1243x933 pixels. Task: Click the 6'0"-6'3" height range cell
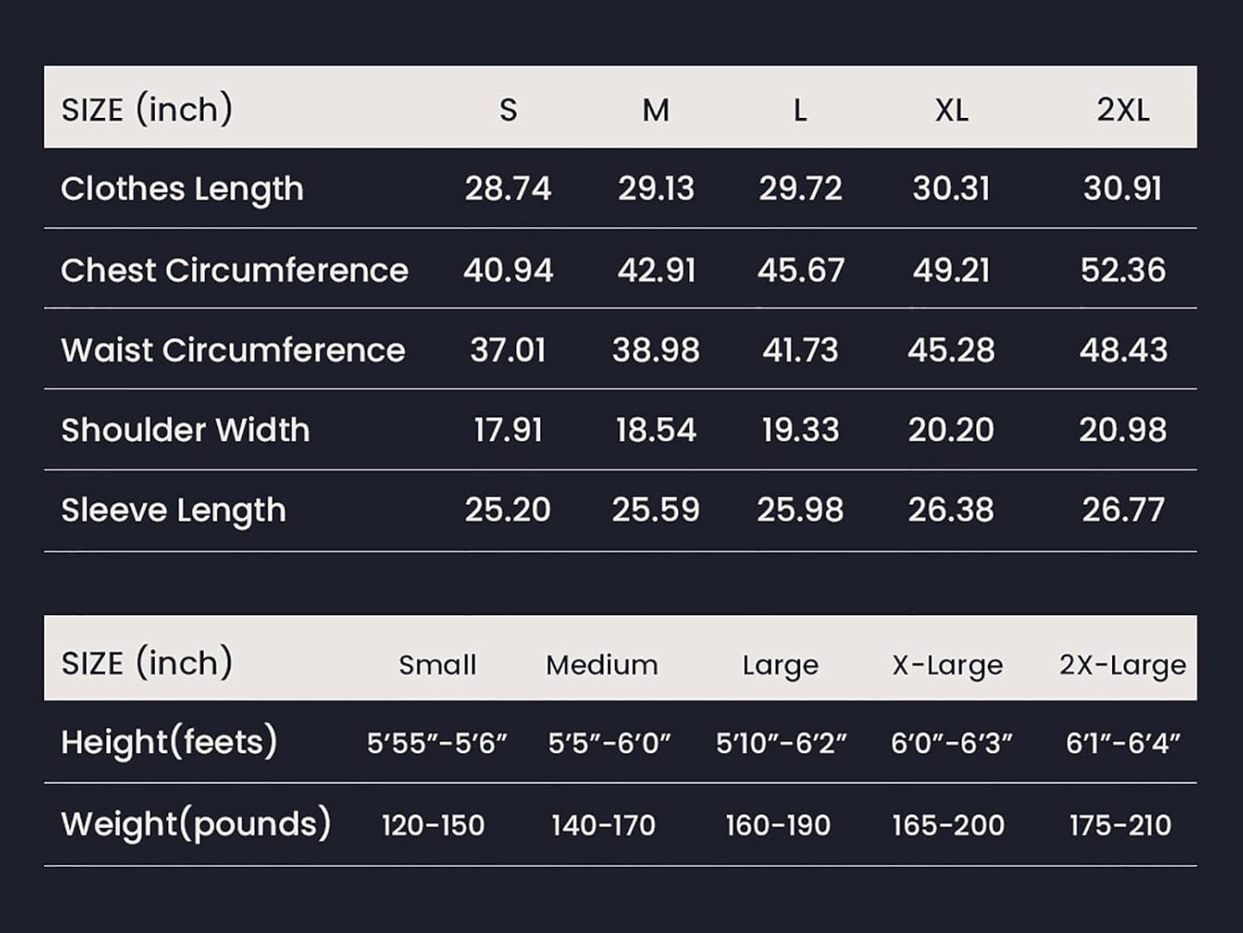tap(951, 743)
